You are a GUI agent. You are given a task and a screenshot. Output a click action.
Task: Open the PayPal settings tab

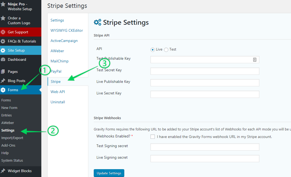(x=56, y=71)
